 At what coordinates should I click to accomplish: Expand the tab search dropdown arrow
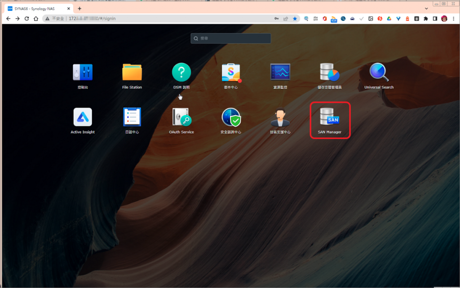(426, 9)
